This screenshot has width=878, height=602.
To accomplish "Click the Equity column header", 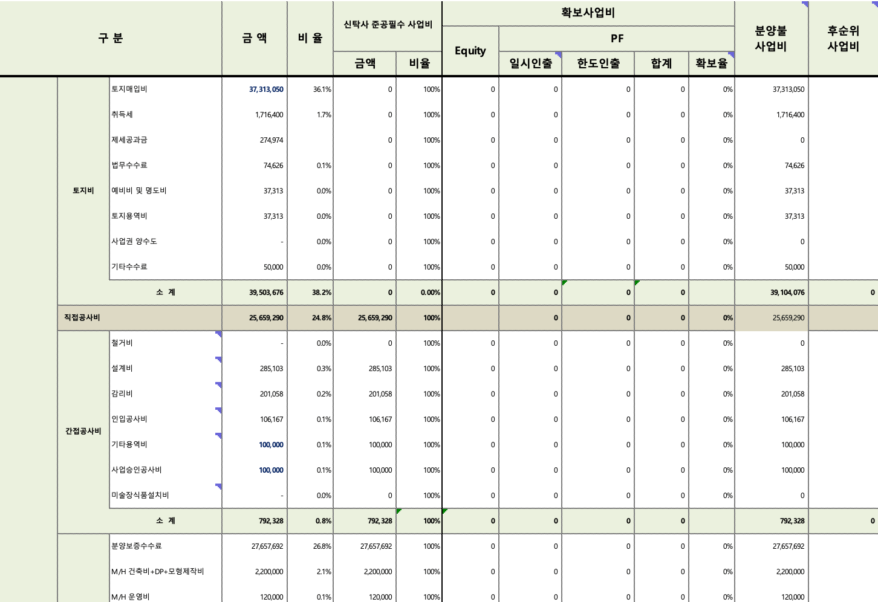I will [x=470, y=51].
